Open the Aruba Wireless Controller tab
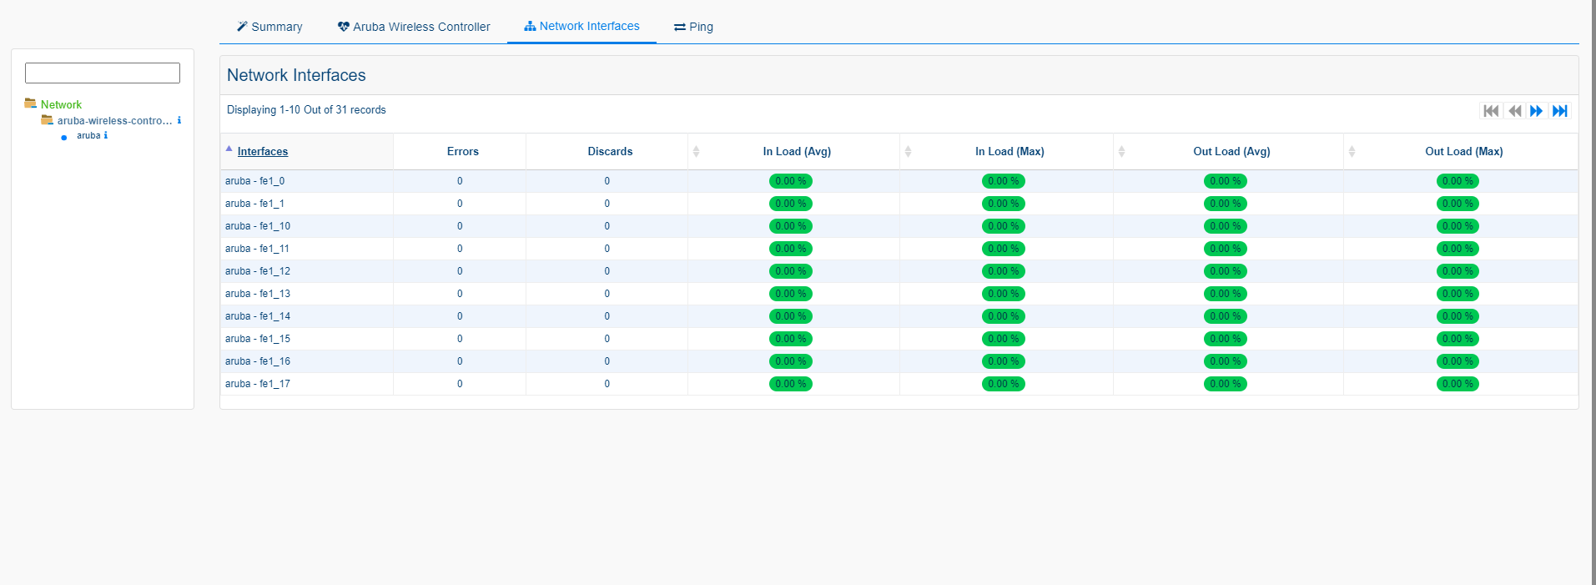1596x585 pixels. pos(414,27)
